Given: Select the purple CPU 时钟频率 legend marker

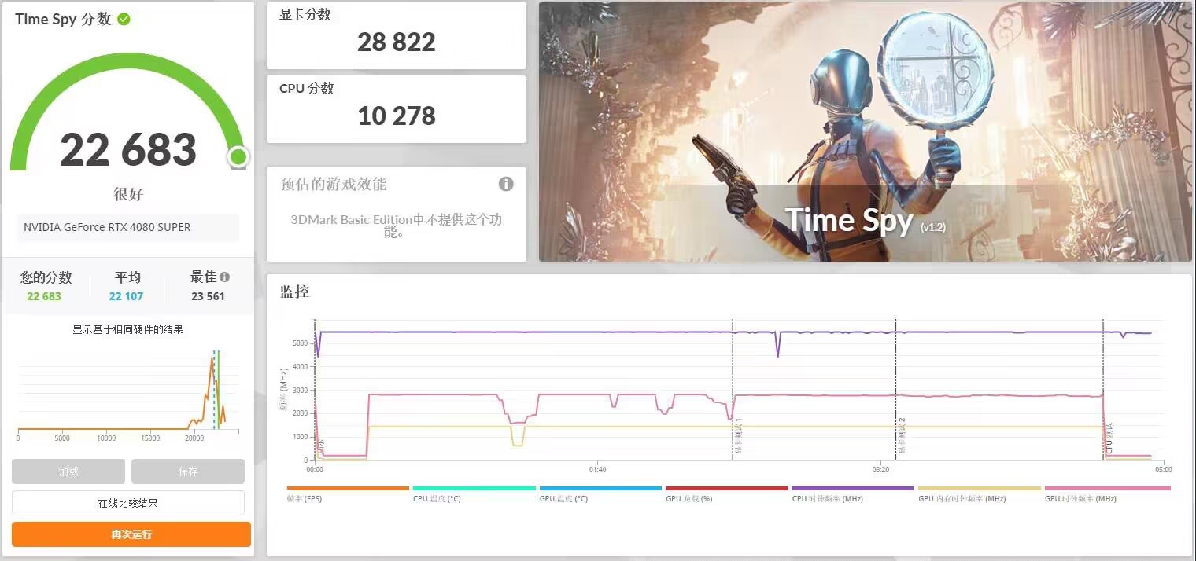Looking at the screenshot, I should 852,488.
